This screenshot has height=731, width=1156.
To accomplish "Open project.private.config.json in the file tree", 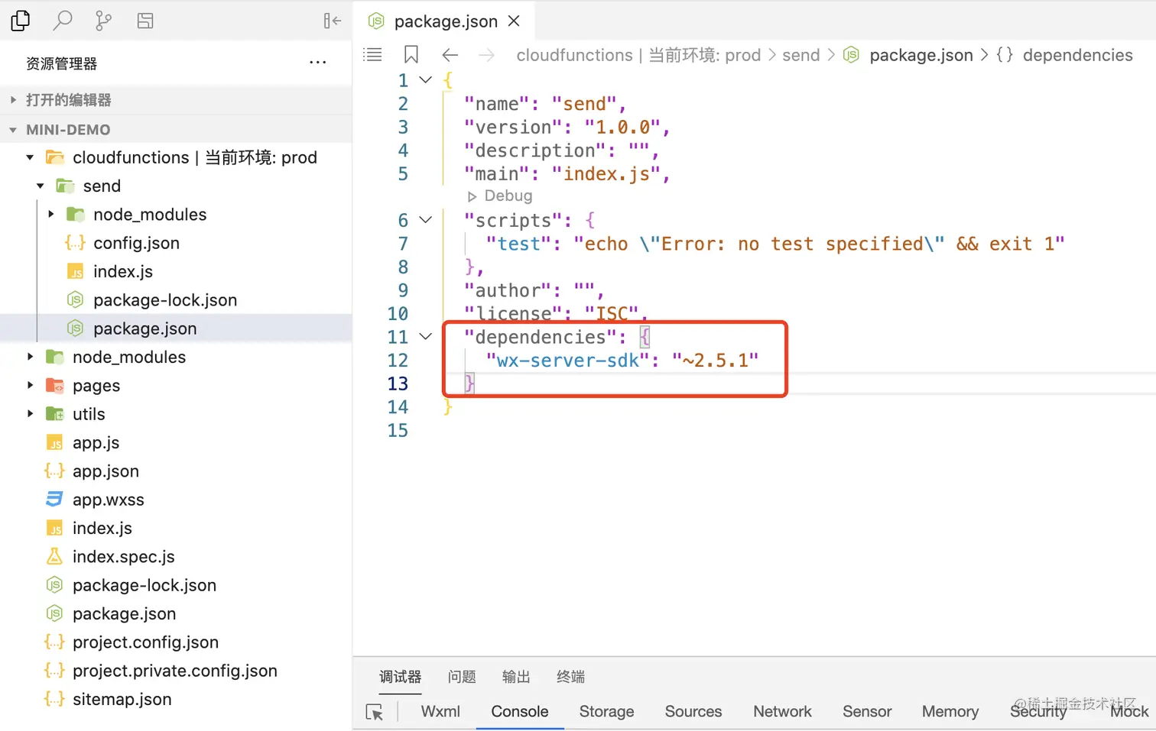I will [x=176, y=671].
